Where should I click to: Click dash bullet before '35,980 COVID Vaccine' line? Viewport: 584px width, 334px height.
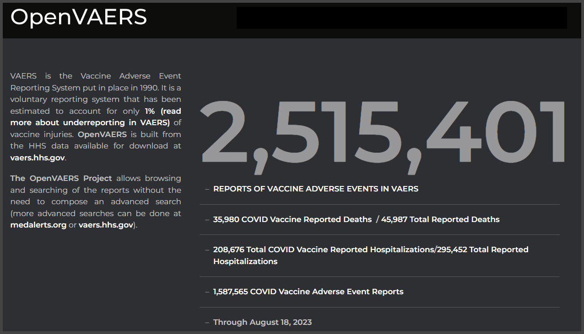point(207,219)
